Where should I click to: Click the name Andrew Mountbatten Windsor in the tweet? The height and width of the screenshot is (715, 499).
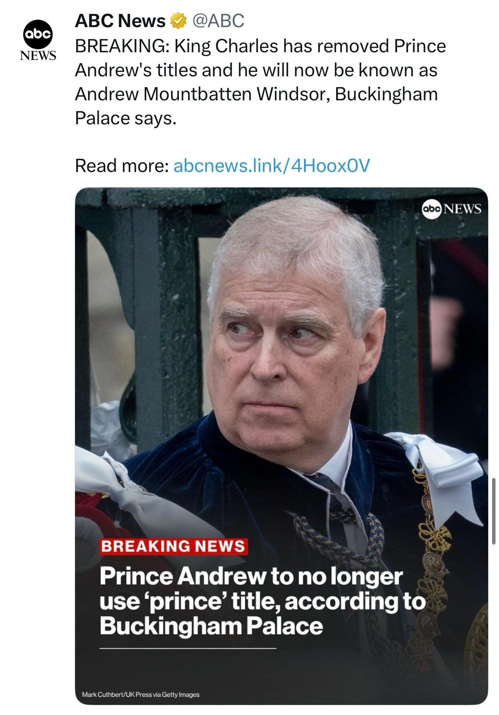201,95
